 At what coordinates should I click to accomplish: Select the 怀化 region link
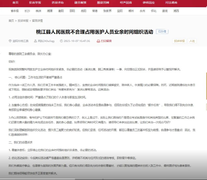154,11
